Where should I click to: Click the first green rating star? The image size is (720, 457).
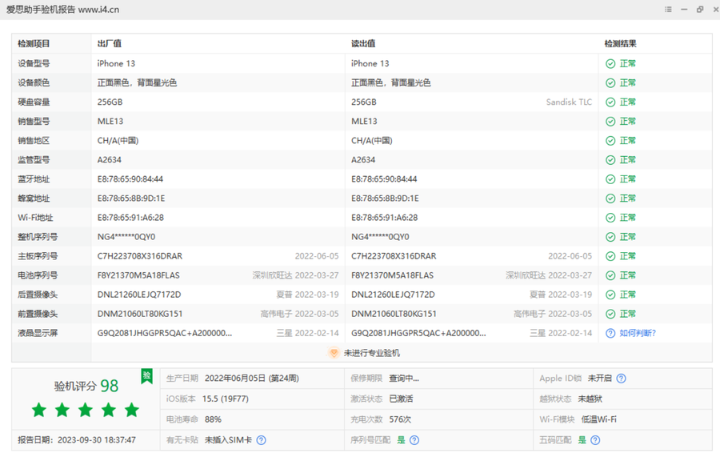(39, 410)
